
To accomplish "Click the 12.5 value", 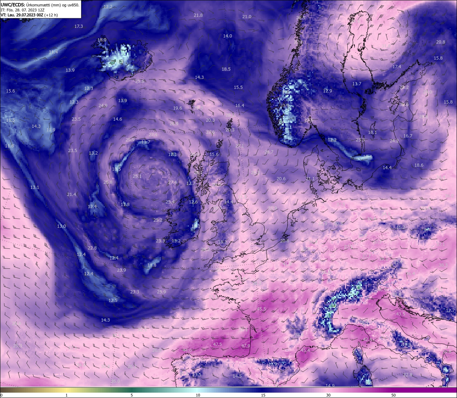I will (x=113, y=301).
